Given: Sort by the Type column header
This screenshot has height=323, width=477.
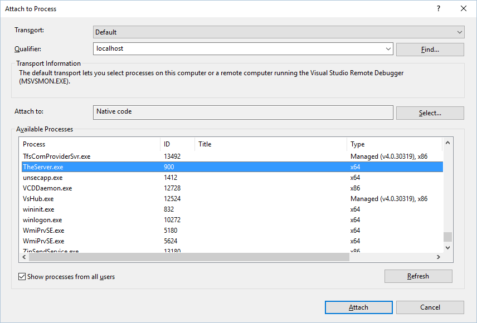Looking at the screenshot, I should pos(394,144).
